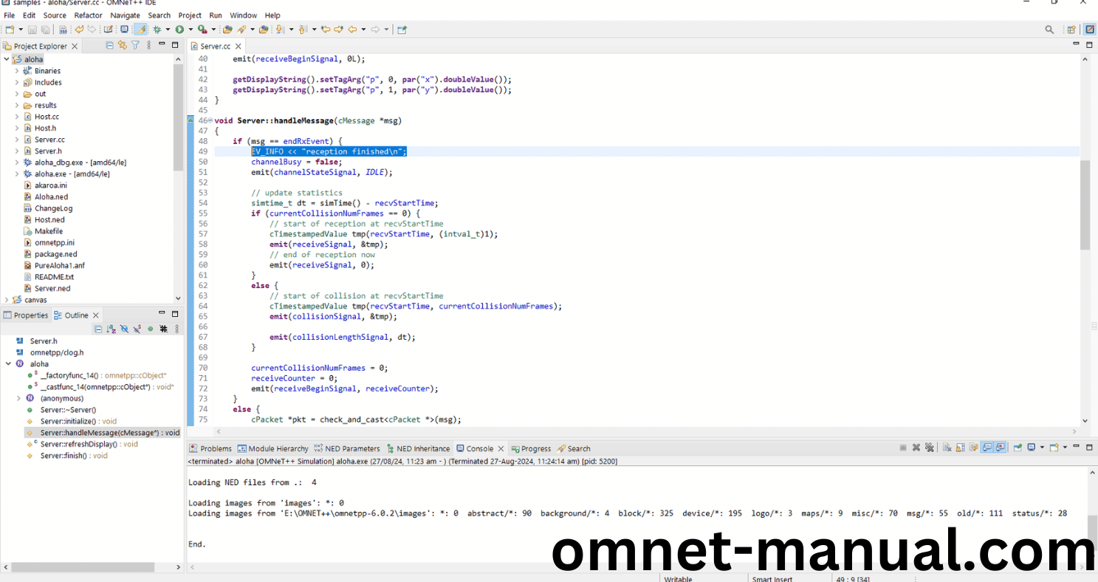Close the Server.cc editor tab

pos(239,46)
